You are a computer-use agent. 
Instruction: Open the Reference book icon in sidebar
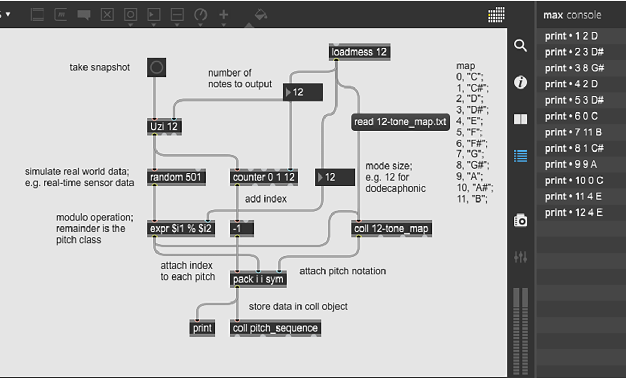(520, 119)
